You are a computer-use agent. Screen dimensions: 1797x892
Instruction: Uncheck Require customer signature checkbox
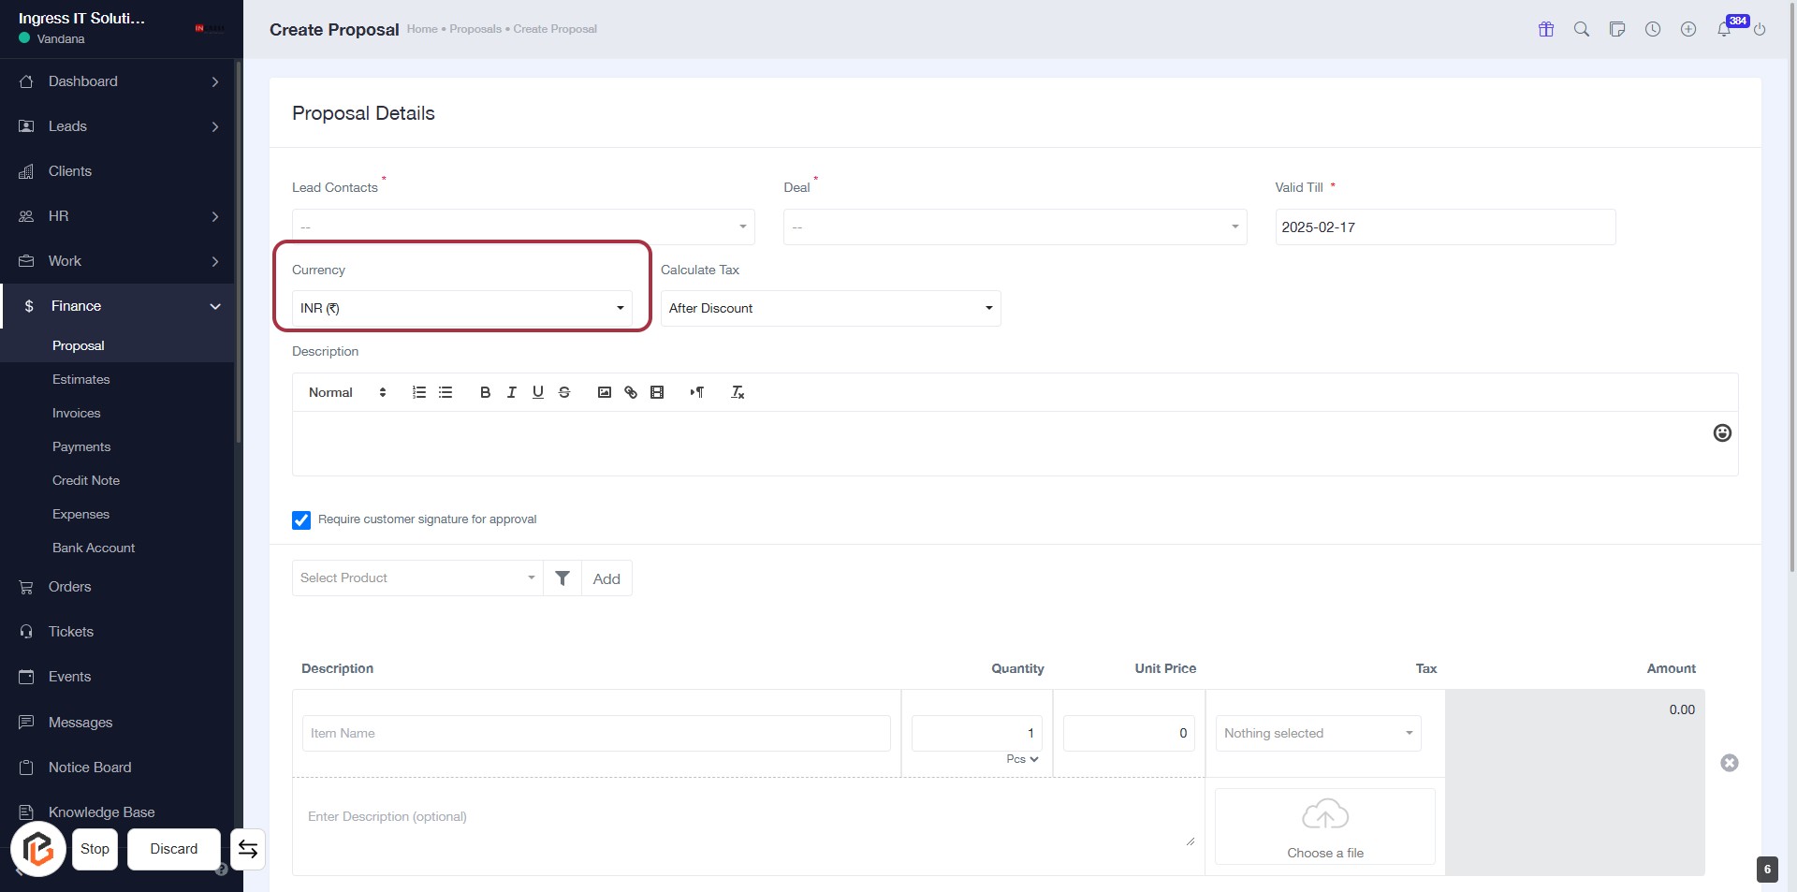tap(301, 520)
